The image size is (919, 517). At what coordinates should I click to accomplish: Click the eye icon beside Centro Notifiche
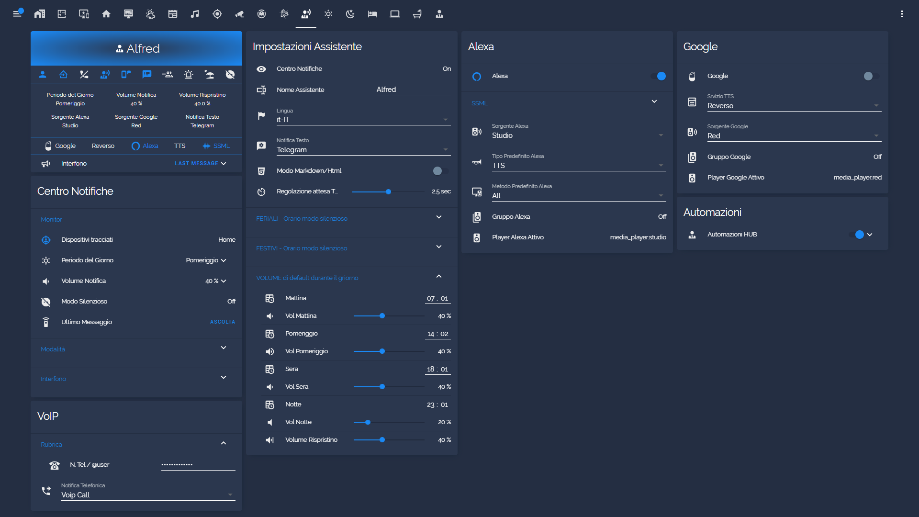pyautogui.click(x=261, y=69)
